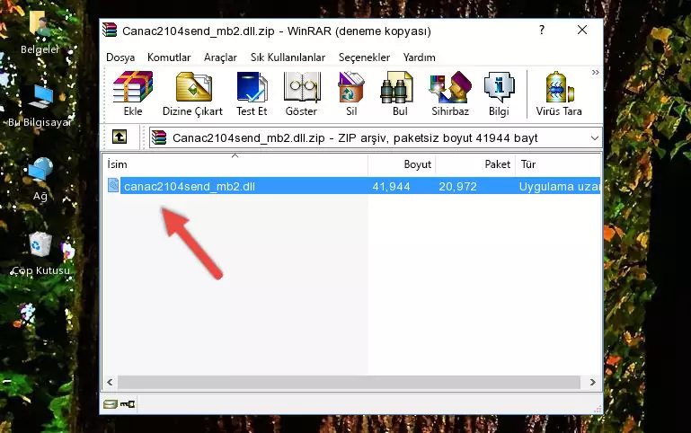
Task: Click the horizontal scrollbar track
Action: (349, 382)
